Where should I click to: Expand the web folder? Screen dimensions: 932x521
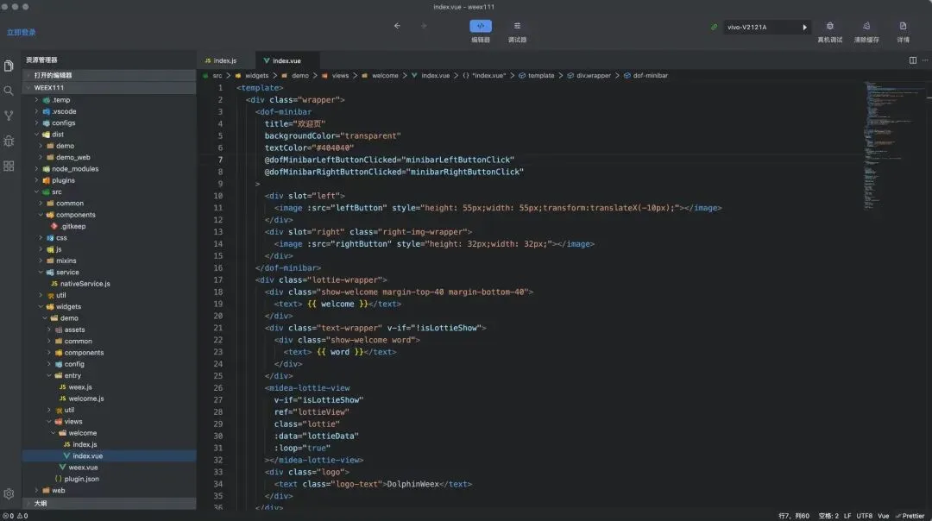point(110,490)
